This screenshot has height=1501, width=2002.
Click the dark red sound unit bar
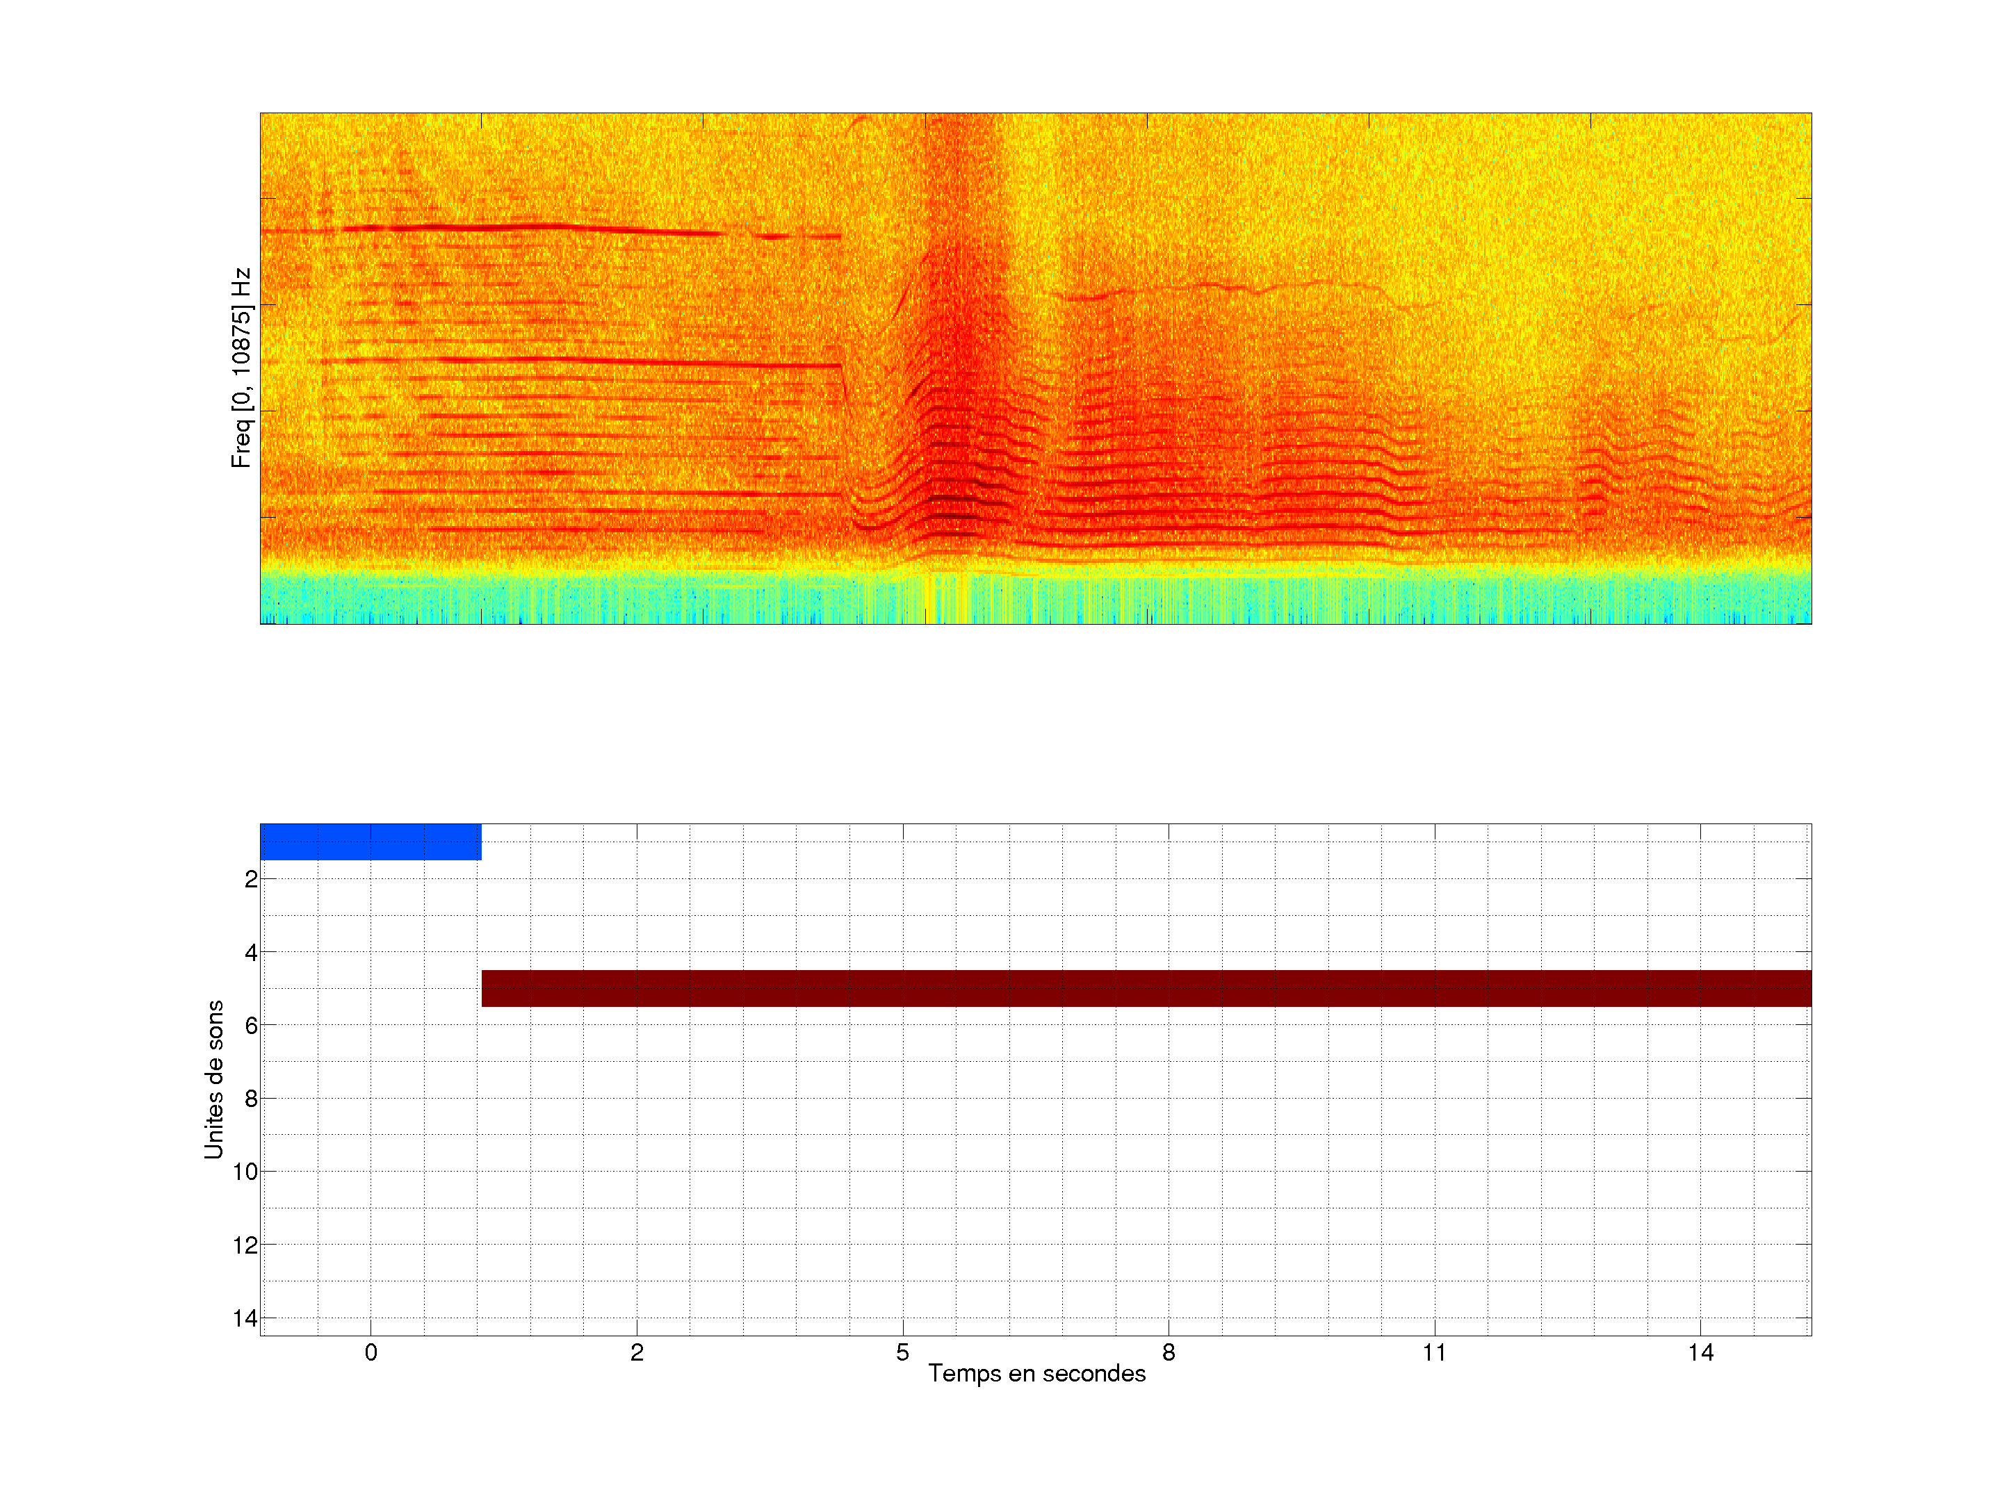click(x=1146, y=988)
